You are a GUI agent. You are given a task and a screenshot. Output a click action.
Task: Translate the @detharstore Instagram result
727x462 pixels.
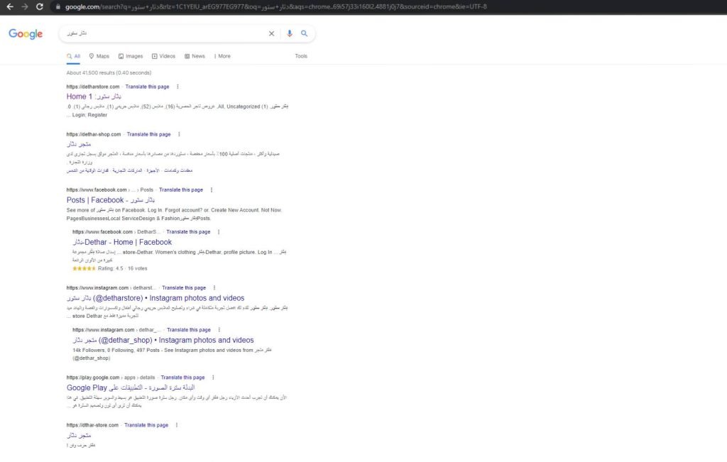pyautogui.click(x=184, y=287)
